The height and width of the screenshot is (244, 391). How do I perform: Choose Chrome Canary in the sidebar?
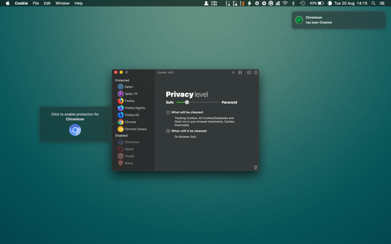click(x=135, y=129)
